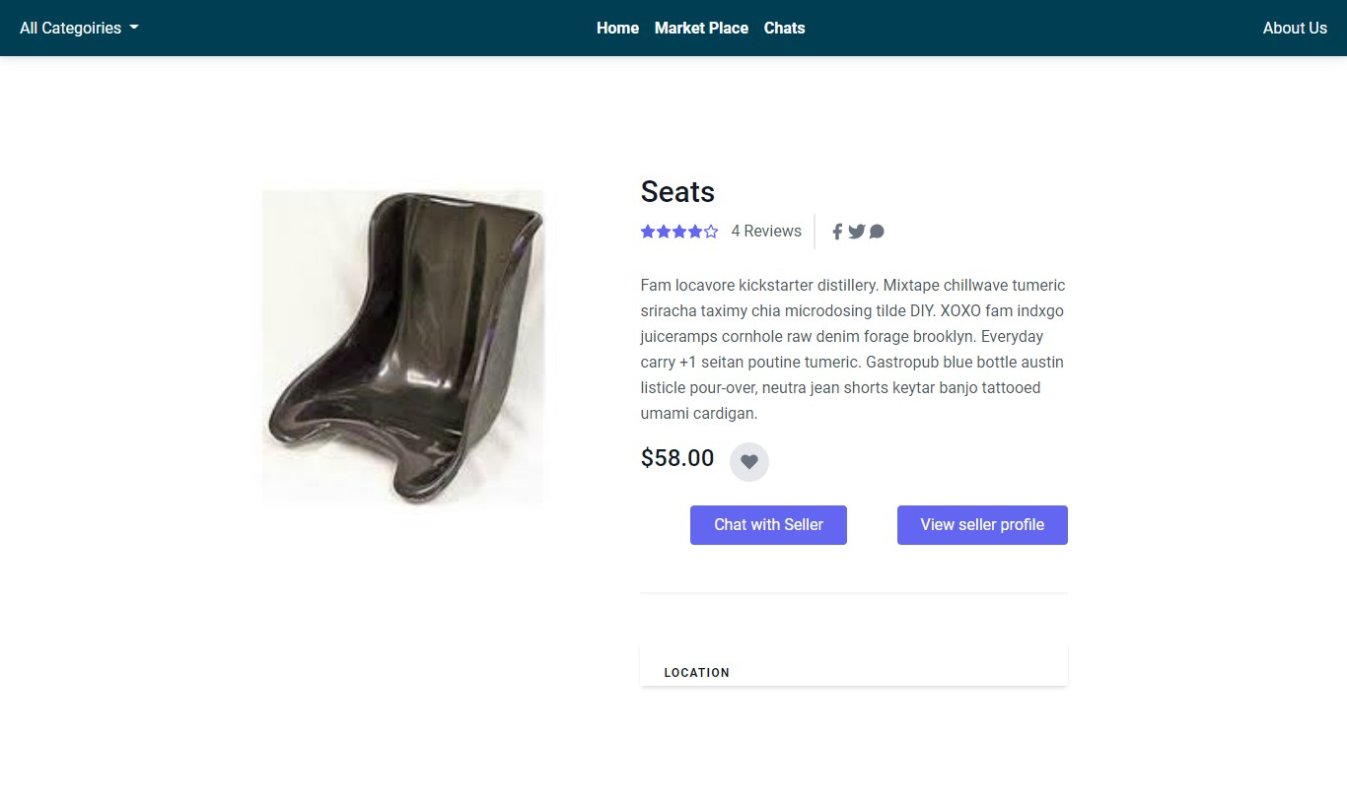Open the Chats page
The image size is (1347, 803).
tap(784, 28)
